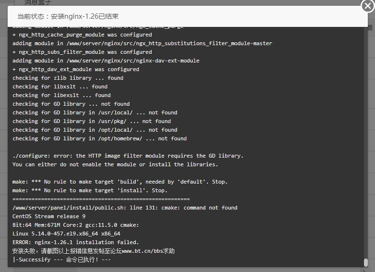Click the 'ngx_http_dav_ext_module was configured' line
Screen dimensions: 375x272
tap(75, 69)
